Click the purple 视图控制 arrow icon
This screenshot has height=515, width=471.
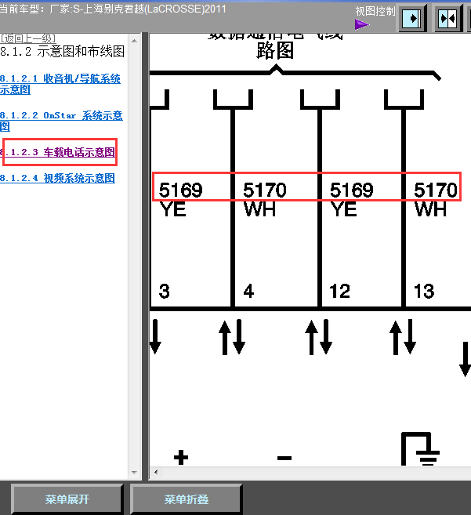point(361,24)
